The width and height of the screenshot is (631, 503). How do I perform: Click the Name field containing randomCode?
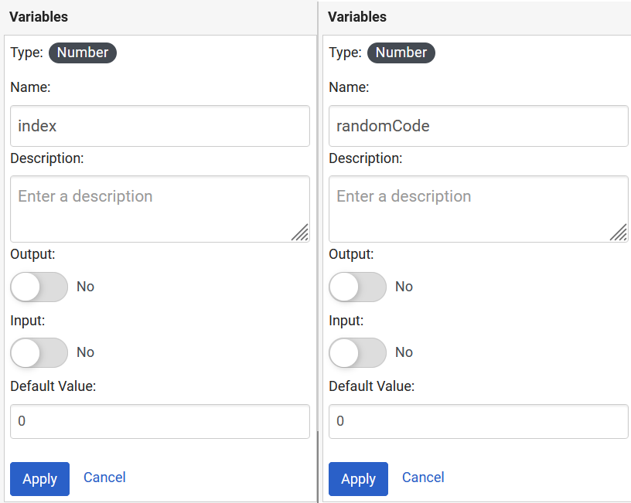point(478,126)
